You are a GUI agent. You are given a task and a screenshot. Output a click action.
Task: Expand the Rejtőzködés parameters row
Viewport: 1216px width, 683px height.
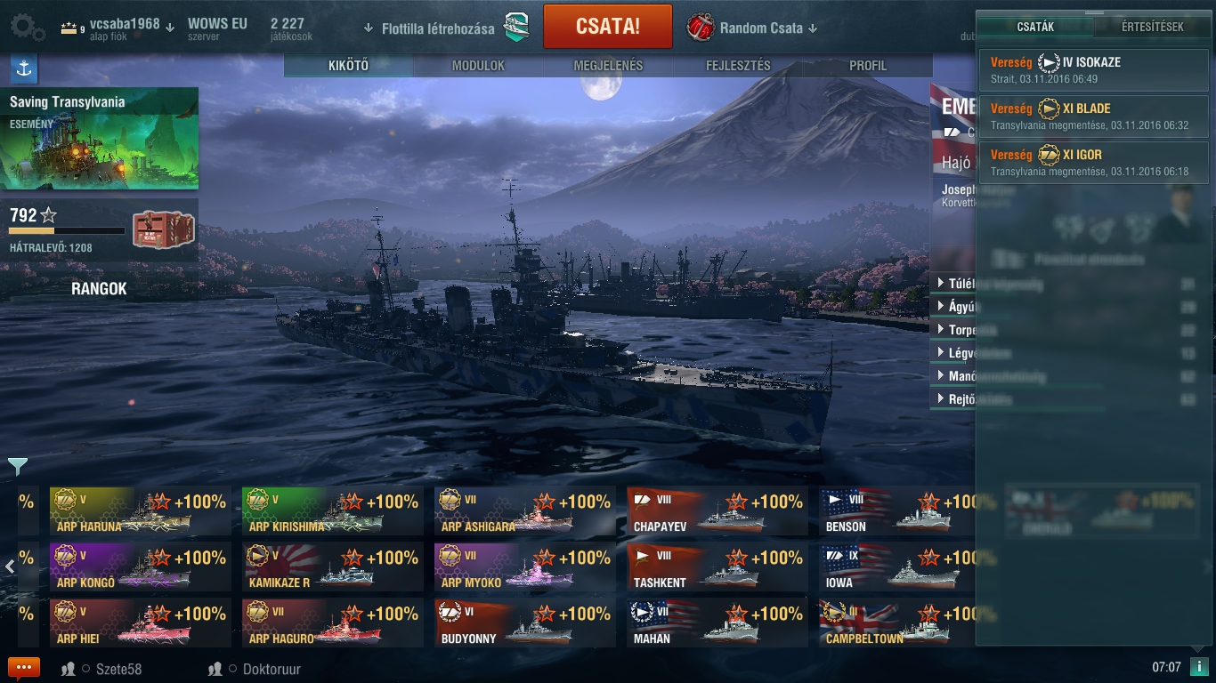953,399
